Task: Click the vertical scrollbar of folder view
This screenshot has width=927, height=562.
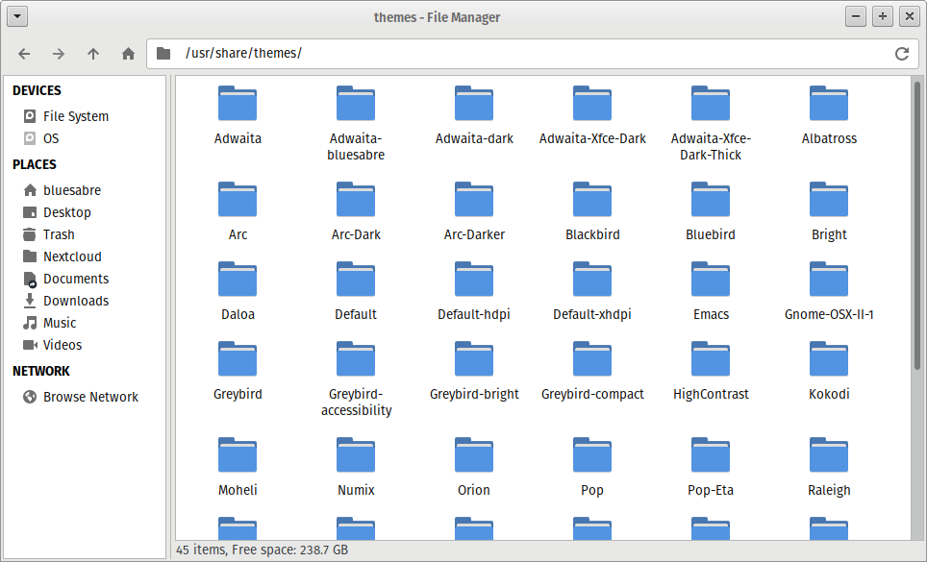Action: point(917,225)
